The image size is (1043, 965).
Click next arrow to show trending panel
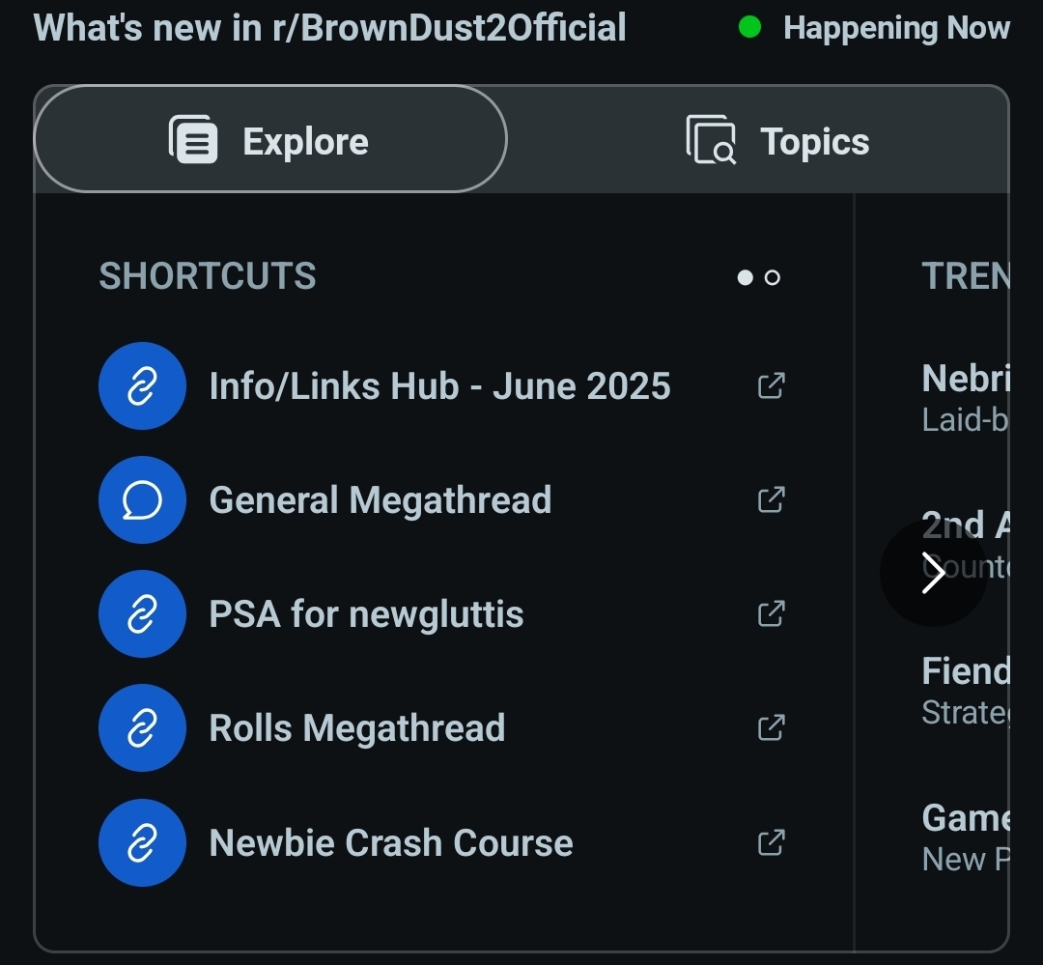(x=933, y=573)
